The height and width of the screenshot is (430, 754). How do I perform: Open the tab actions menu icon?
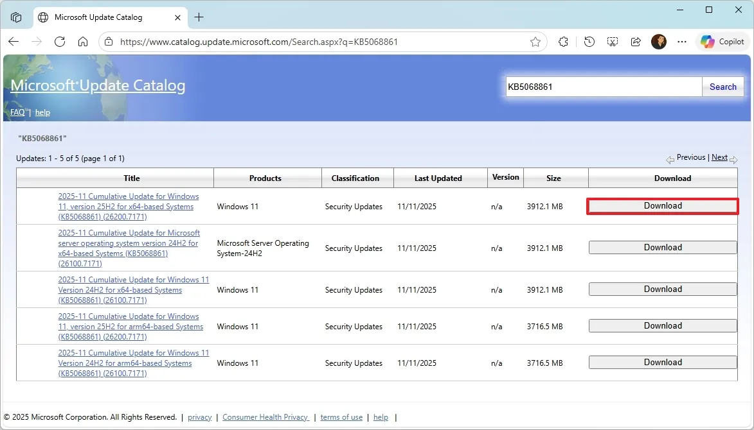(16, 17)
